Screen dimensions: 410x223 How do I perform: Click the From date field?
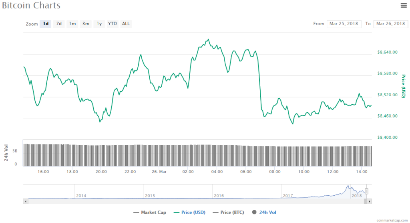tap(344, 24)
